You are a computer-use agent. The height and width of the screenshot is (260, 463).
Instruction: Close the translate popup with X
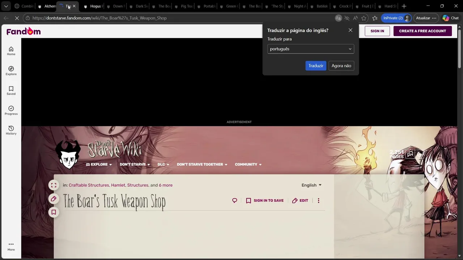351,30
